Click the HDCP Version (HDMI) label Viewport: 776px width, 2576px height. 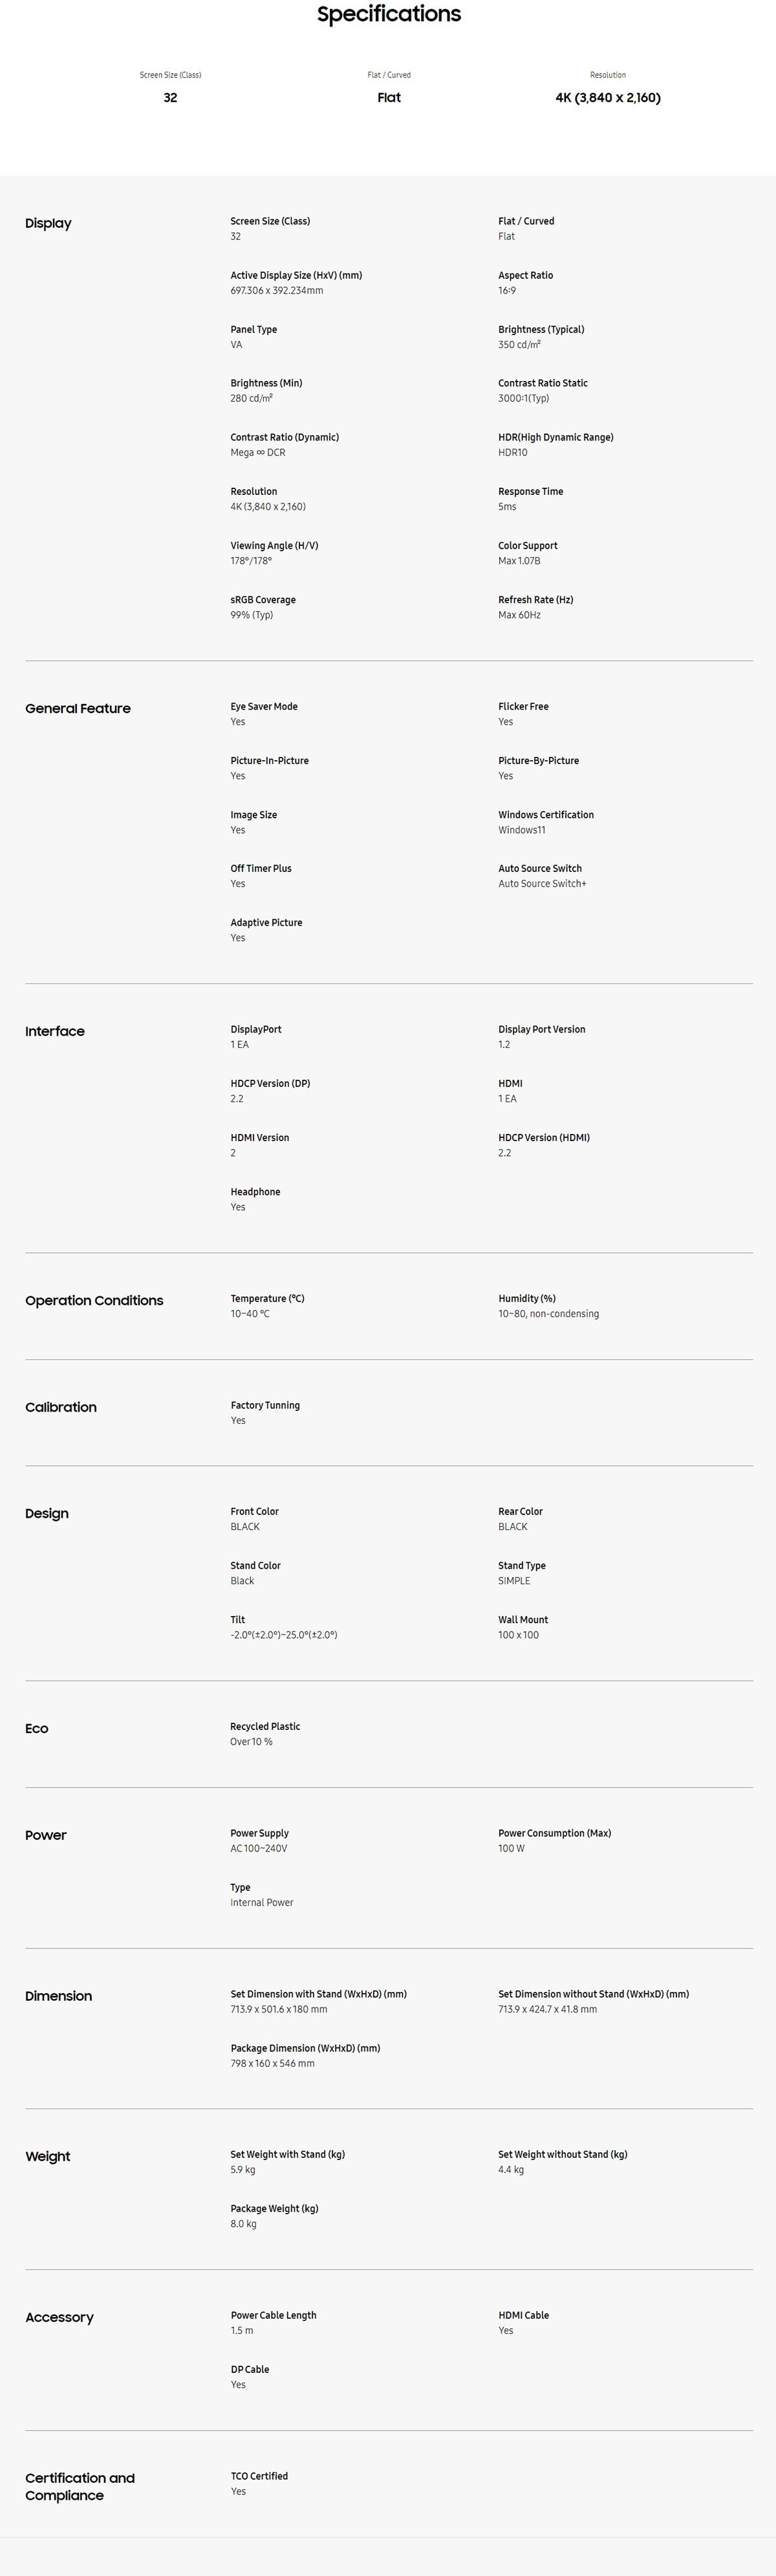pos(544,1137)
